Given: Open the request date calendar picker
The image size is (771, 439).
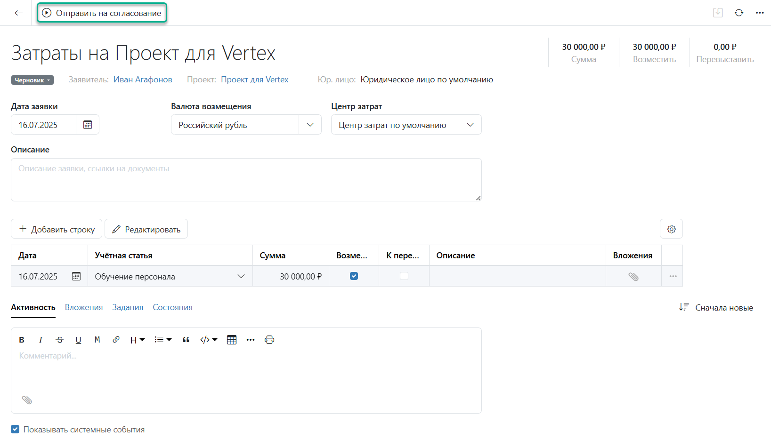Looking at the screenshot, I should tap(88, 125).
